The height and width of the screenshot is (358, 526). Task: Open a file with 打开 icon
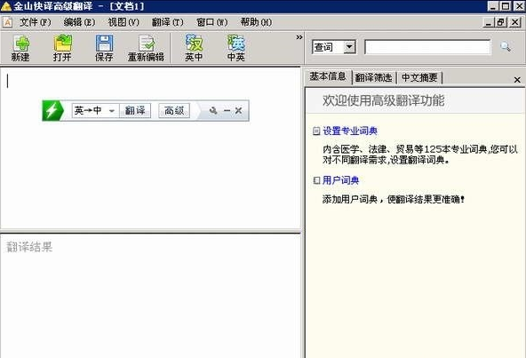pyautogui.click(x=62, y=44)
